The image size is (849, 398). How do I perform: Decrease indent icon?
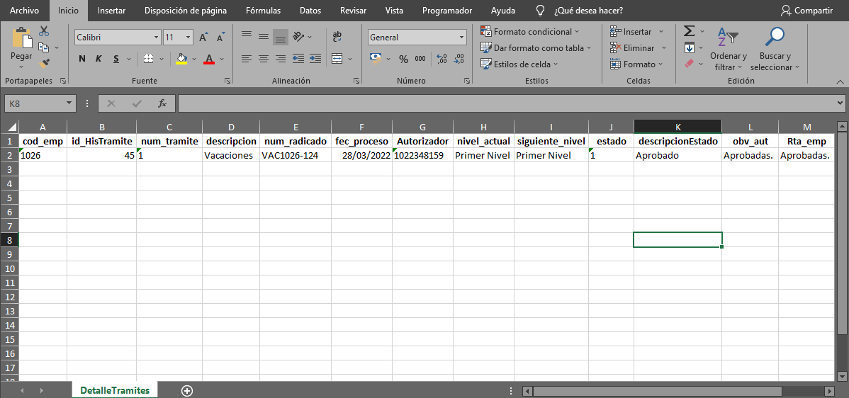click(x=298, y=58)
